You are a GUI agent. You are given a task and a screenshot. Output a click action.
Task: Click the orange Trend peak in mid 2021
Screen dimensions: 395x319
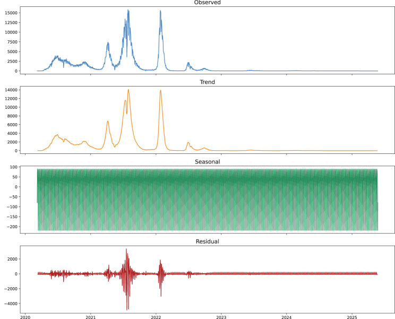(128, 90)
